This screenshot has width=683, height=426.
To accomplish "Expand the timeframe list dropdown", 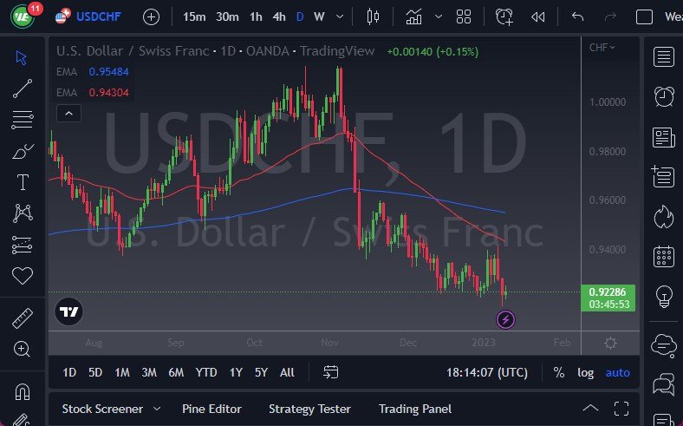I will (340, 17).
